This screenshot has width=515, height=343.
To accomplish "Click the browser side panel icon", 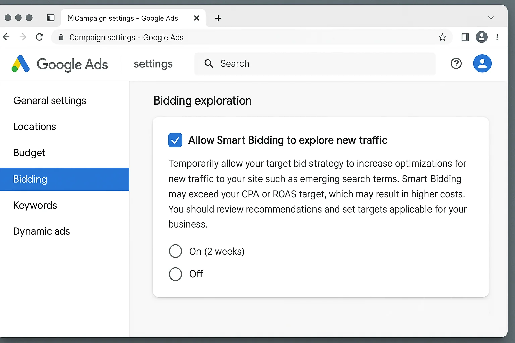I will pyautogui.click(x=465, y=37).
